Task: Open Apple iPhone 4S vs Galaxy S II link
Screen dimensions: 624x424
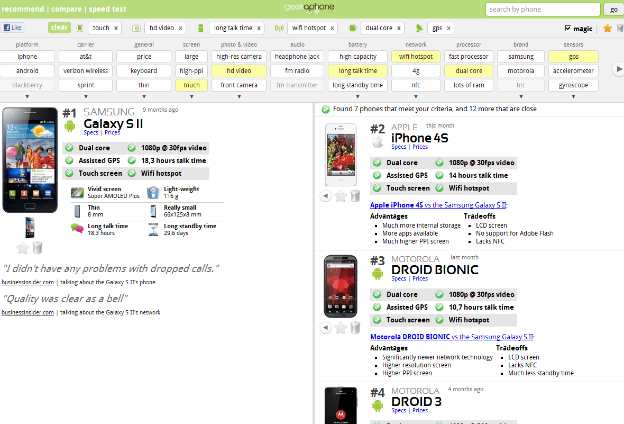Action: click(438, 205)
